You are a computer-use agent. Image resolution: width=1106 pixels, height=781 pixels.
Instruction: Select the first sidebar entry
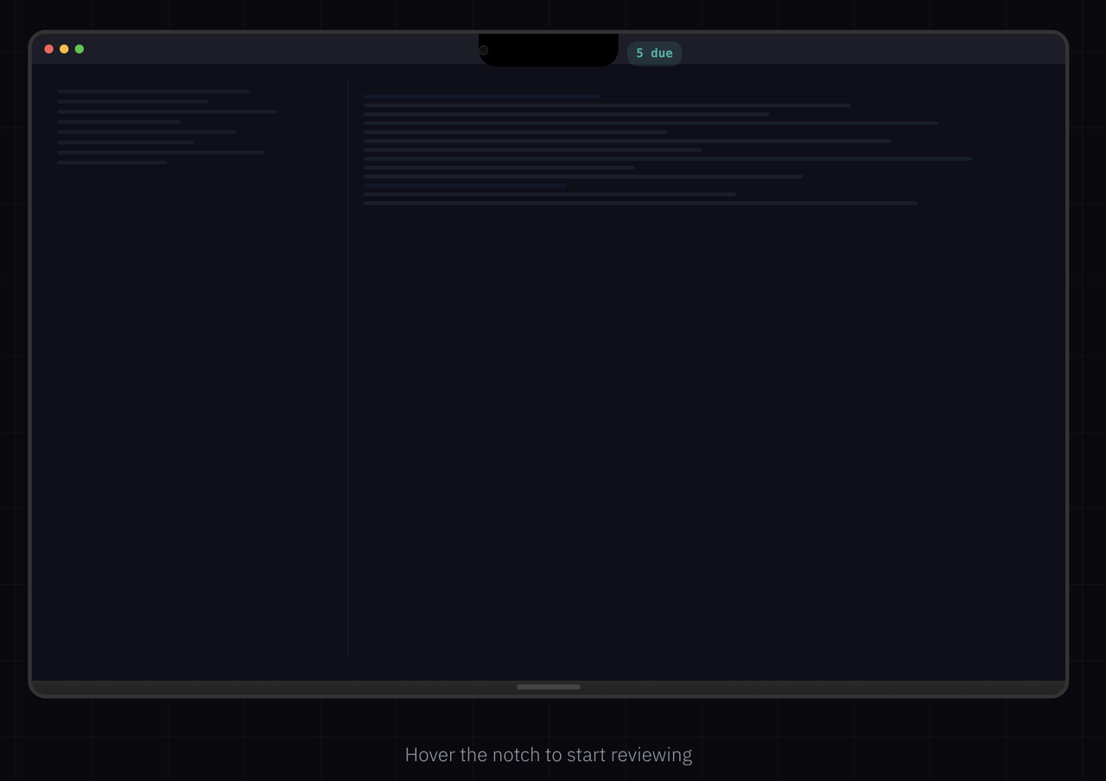[153, 91]
